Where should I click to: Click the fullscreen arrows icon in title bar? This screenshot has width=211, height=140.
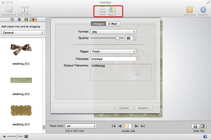(208, 2)
